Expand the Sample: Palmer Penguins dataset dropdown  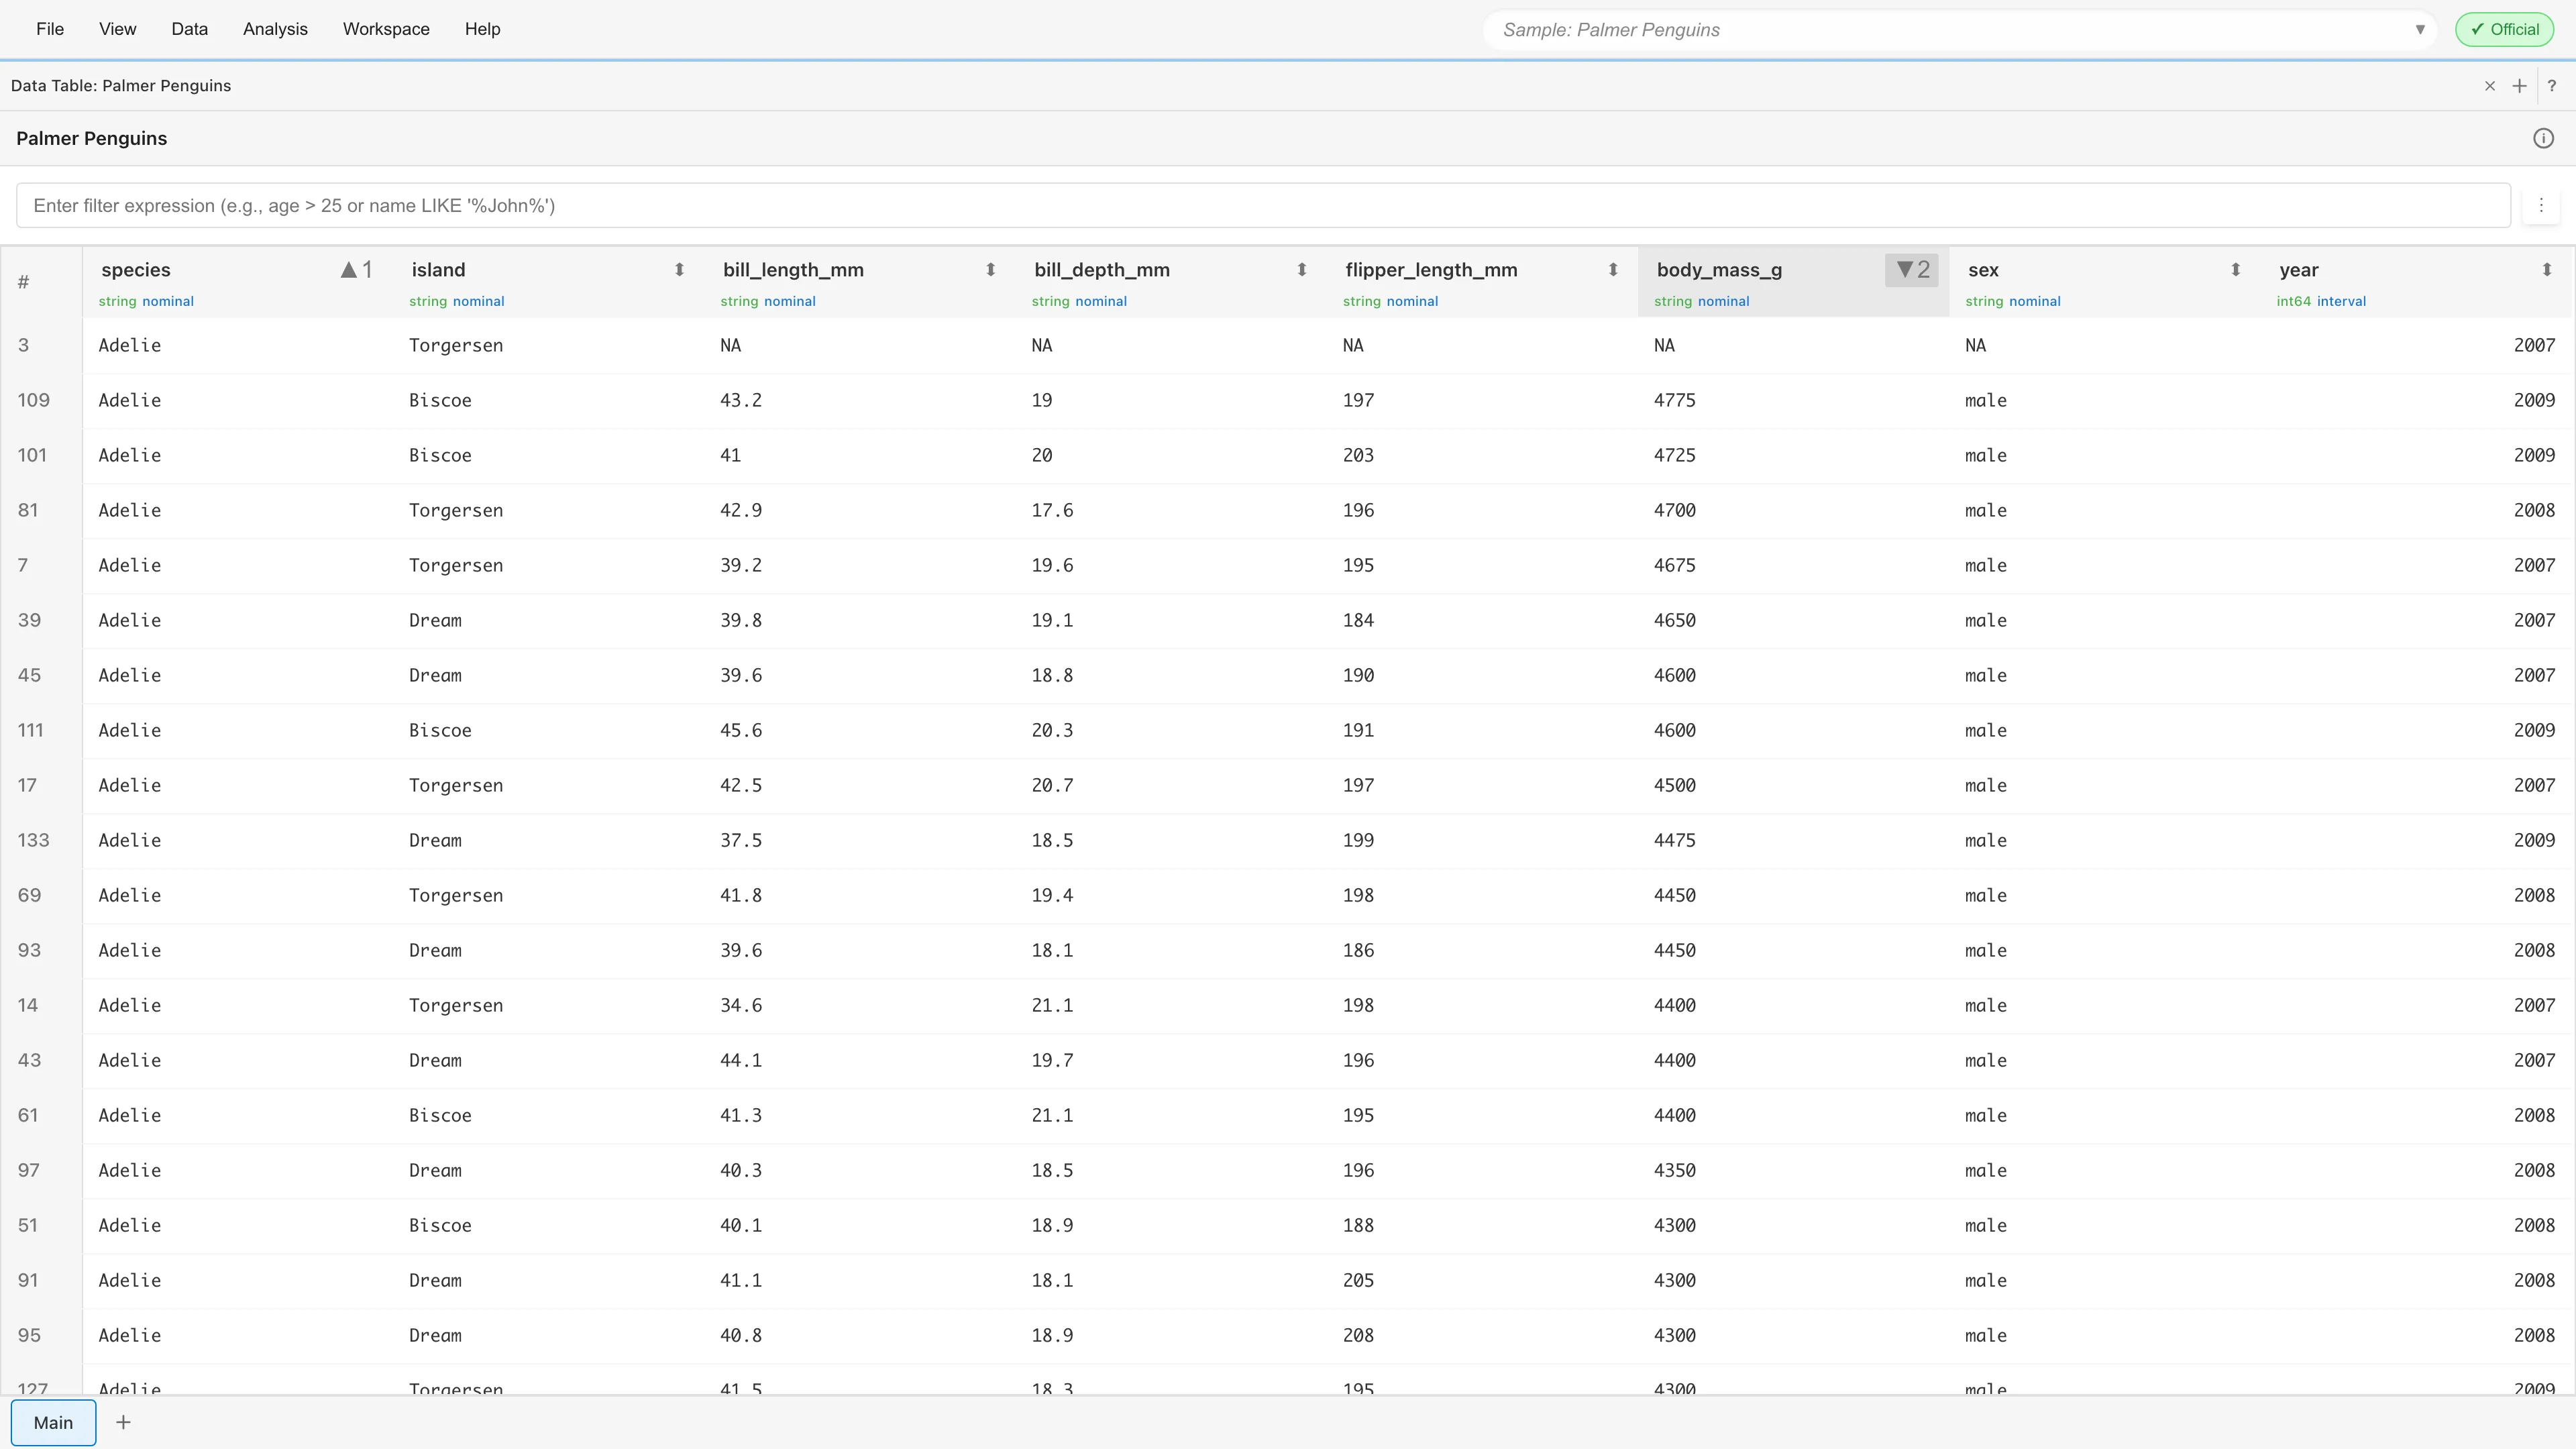click(2419, 30)
